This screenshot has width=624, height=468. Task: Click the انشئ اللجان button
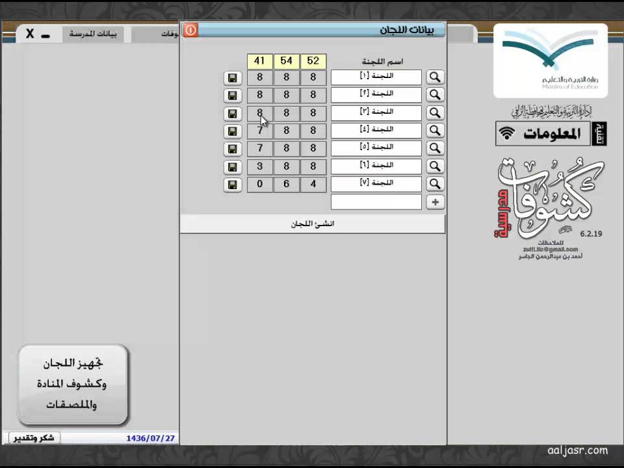312,224
